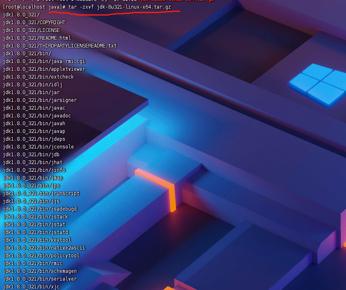Select the output line "jdk1.8.0_321/"
Screen dimensions: 346x290
click(21, 15)
